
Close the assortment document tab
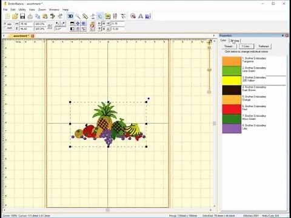[x=33, y=36]
